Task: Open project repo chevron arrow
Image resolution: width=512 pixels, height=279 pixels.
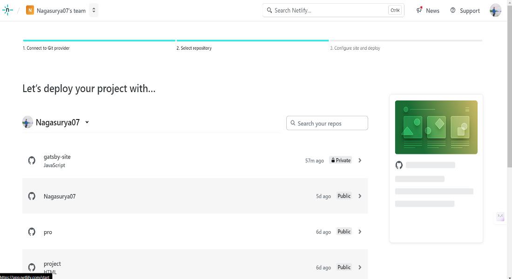Action: 360,267
